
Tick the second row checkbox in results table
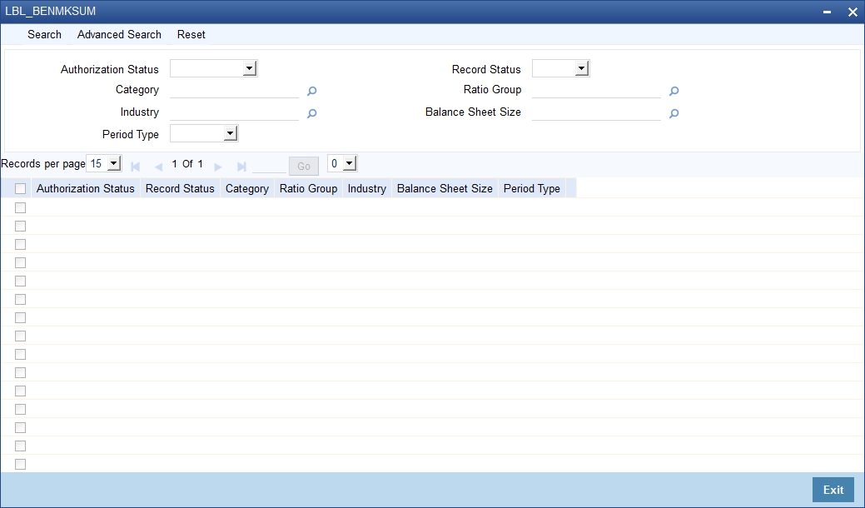pos(21,226)
